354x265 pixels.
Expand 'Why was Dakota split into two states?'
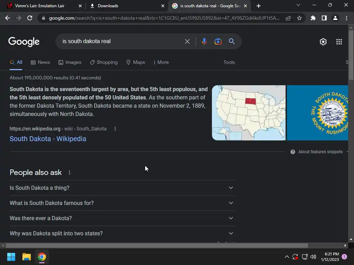click(122, 234)
